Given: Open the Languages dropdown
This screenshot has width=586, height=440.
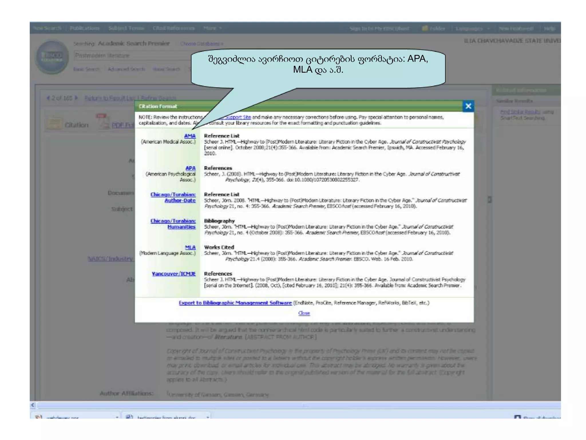Looking at the screenshot, I should coord(472,28).
